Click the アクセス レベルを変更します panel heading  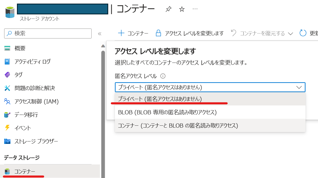pyautogui.click(x=155, y=51)
